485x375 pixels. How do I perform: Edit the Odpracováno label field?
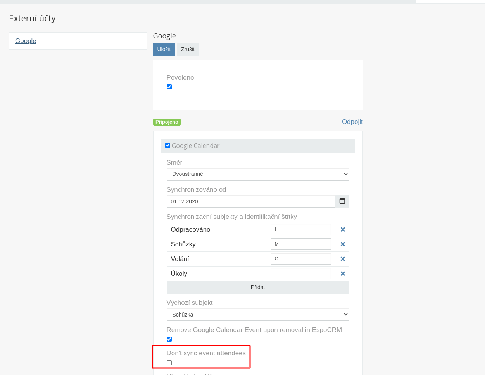pyautogui.click(x=300, y=229)
